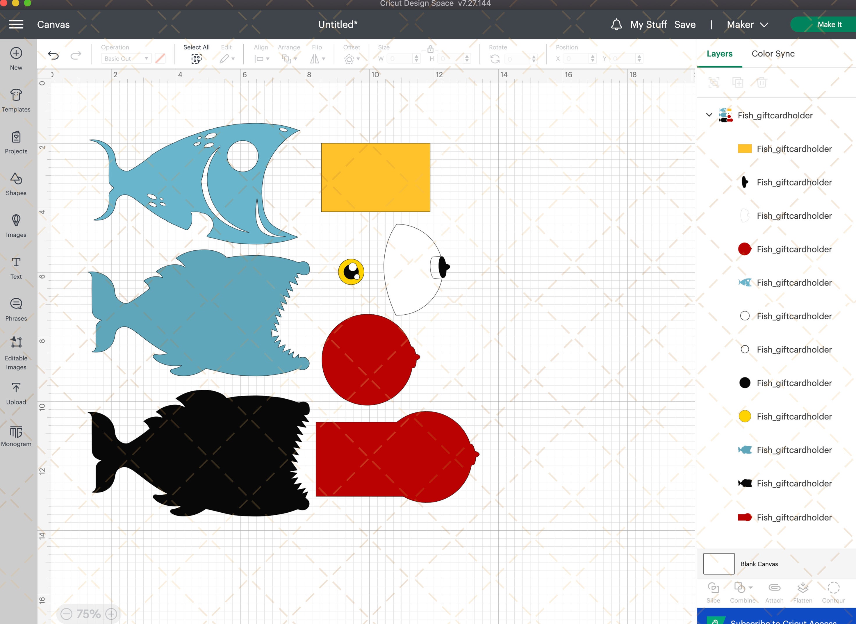Select the Shapes tool
Screen dimensions: 856x624
coord(16,184)
